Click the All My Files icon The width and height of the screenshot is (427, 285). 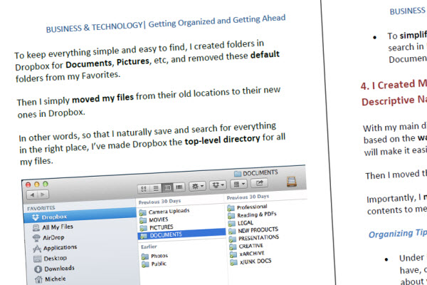click(x=36, y=228)
